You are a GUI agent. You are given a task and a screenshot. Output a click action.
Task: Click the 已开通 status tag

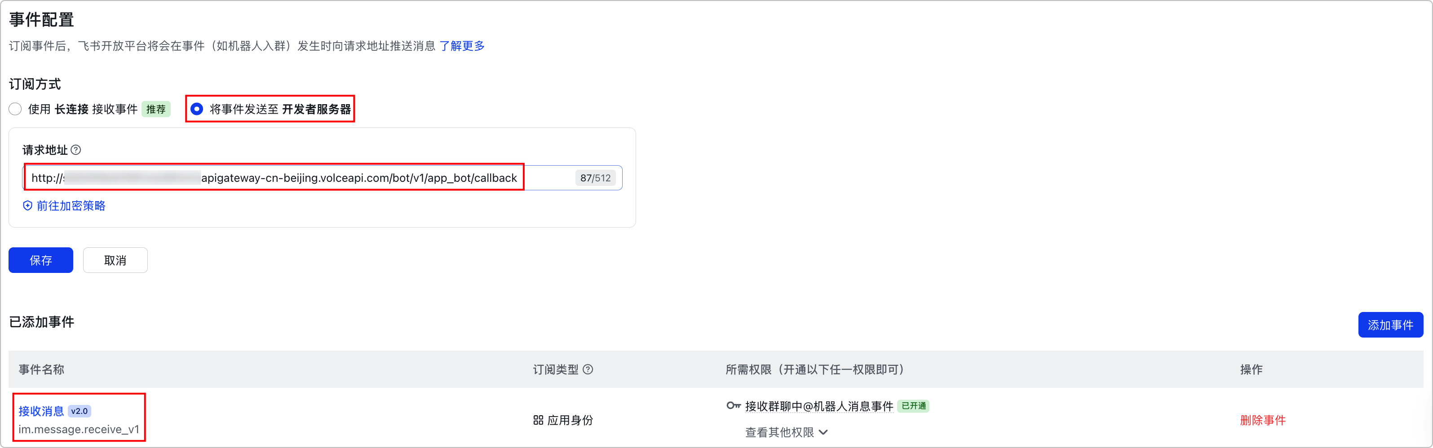[913, 406]
